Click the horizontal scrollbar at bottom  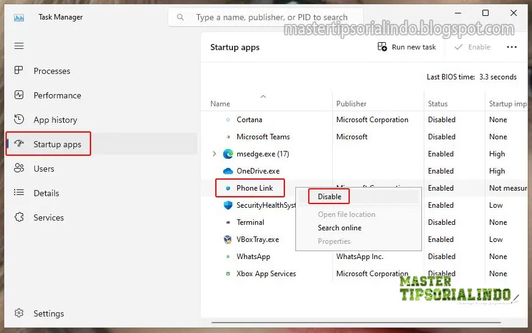point(356,323)
